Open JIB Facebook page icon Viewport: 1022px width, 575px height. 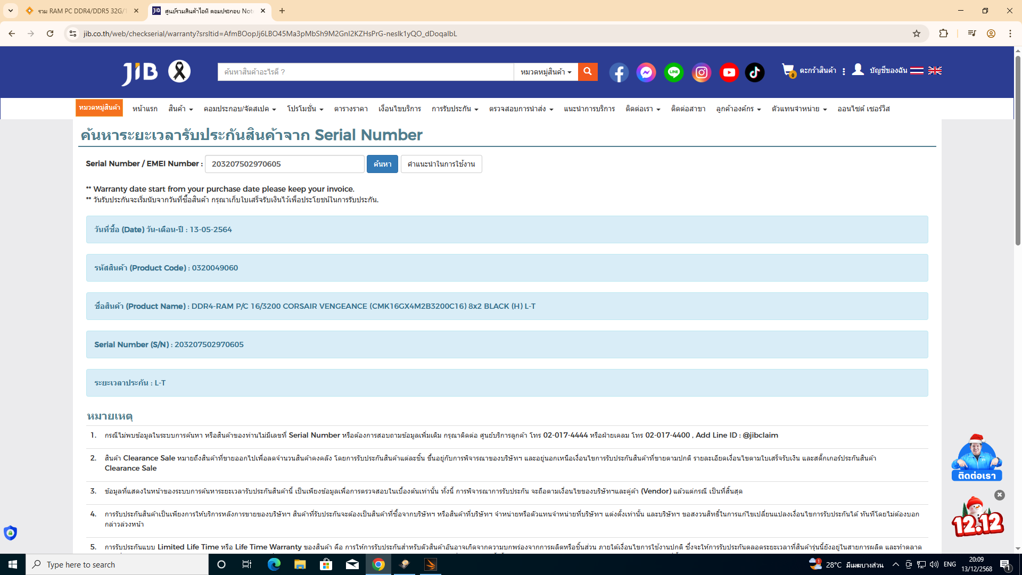pyautogui.click(x=619, y=72)
